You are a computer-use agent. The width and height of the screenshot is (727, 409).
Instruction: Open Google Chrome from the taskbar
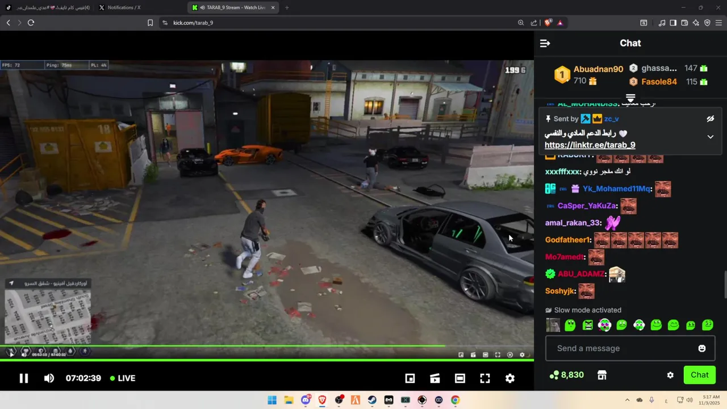pyautogui.click(x=456, y=400)
